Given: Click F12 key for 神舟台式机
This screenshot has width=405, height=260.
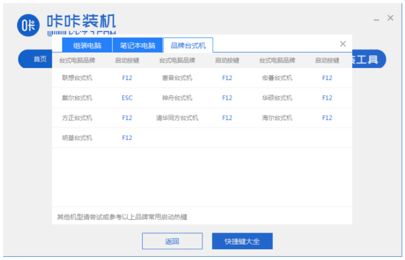Looking at the screenshot, I should [x=227, y=98].
